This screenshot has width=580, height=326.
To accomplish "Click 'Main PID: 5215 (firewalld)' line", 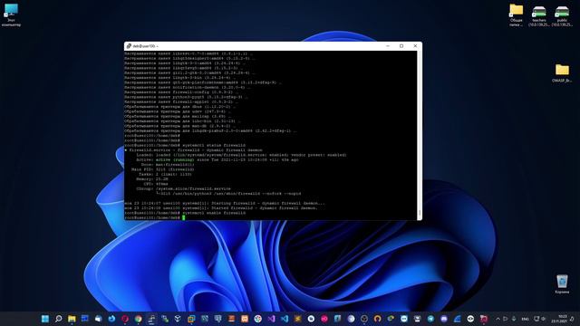I will click(x=163, y=169).
